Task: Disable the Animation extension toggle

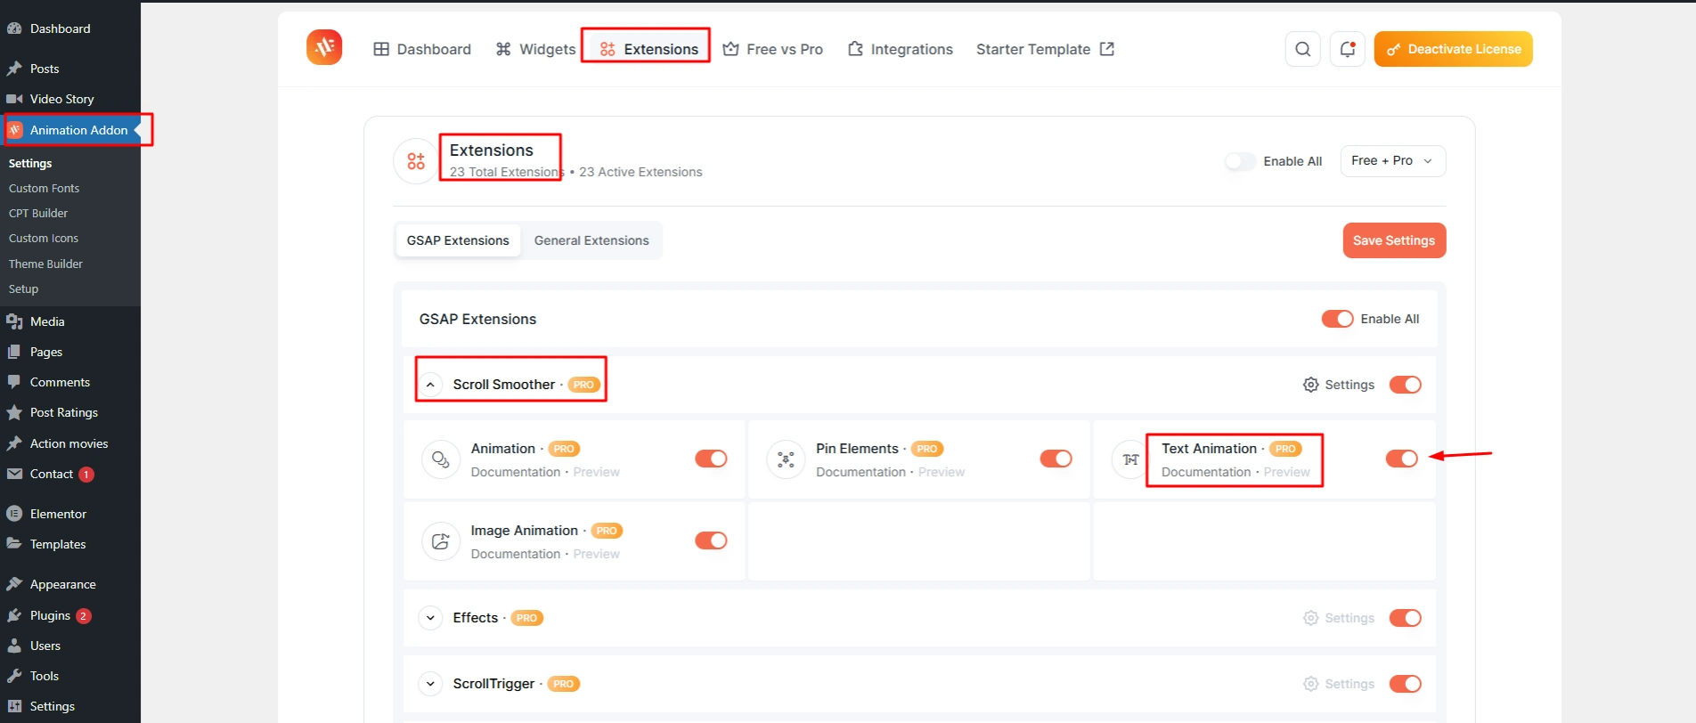Action: 711,459
